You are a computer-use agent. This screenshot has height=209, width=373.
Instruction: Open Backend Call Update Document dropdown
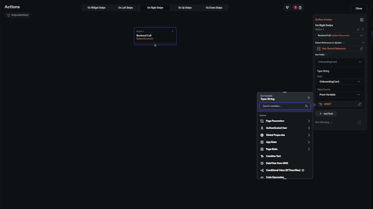pyautogui.click(x=340, y=36)
